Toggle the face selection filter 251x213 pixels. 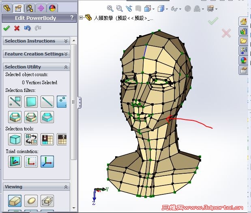(x=31, y=102)
